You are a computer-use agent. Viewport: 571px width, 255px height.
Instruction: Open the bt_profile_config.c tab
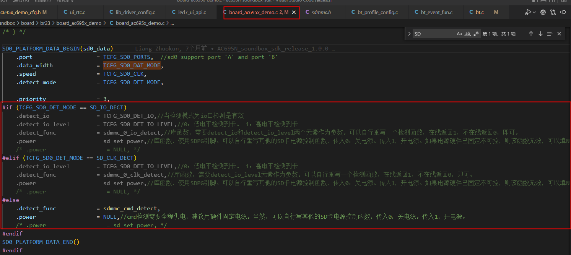[377, 13]
